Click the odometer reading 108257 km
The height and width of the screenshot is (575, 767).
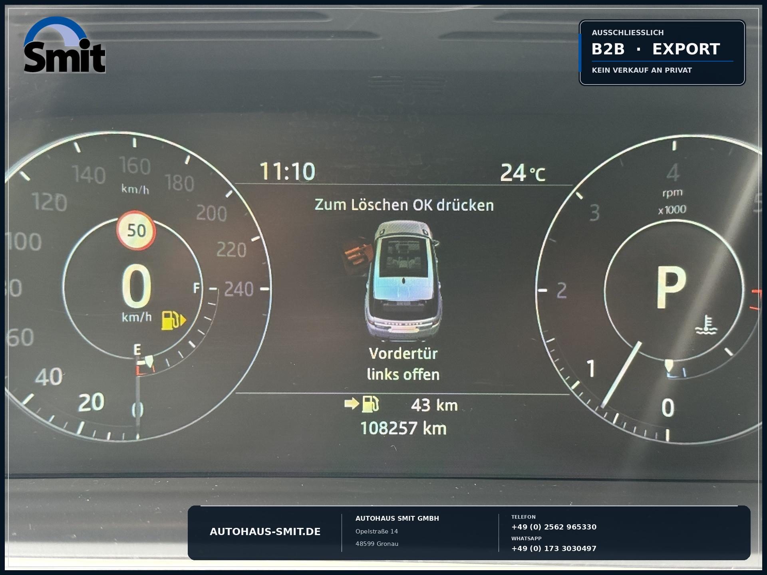(403, 428)
